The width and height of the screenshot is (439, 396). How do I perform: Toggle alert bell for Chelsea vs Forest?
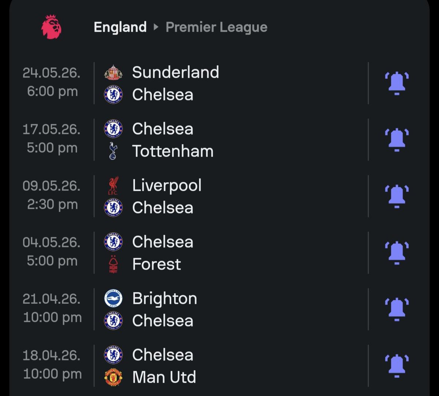pyautogui.click(x=397, y=253)
